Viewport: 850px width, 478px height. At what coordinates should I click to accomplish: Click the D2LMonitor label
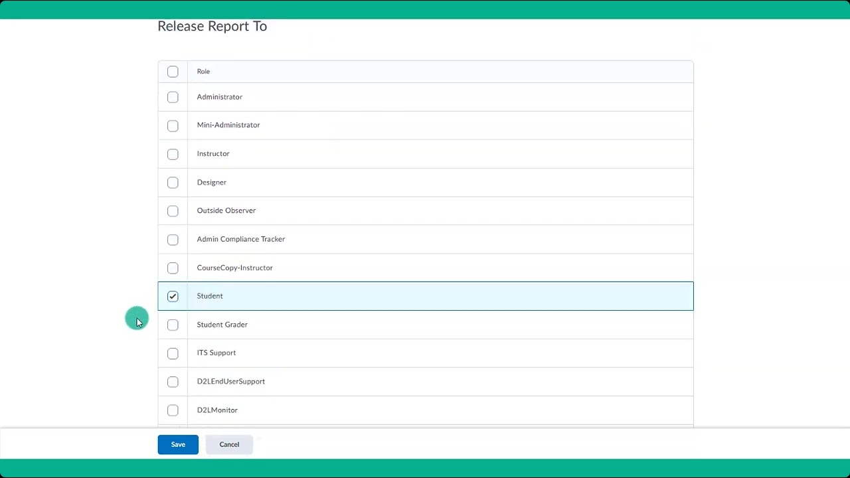point(217,410)
